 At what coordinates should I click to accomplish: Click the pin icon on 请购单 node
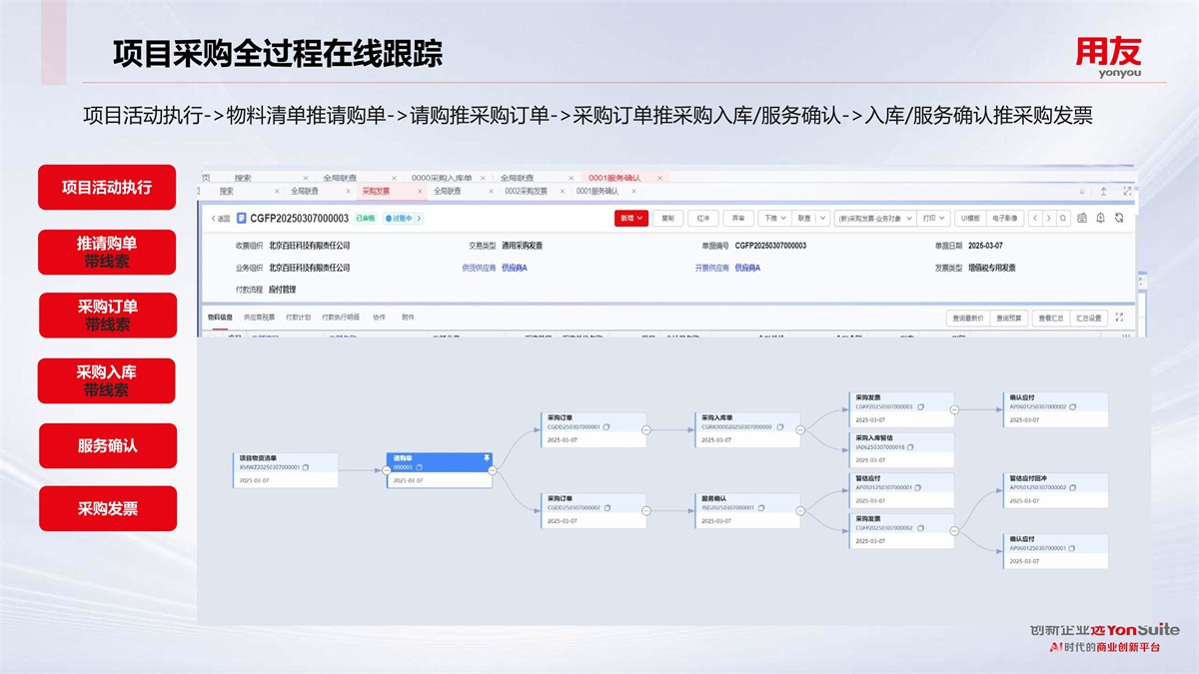coord(487,459)
